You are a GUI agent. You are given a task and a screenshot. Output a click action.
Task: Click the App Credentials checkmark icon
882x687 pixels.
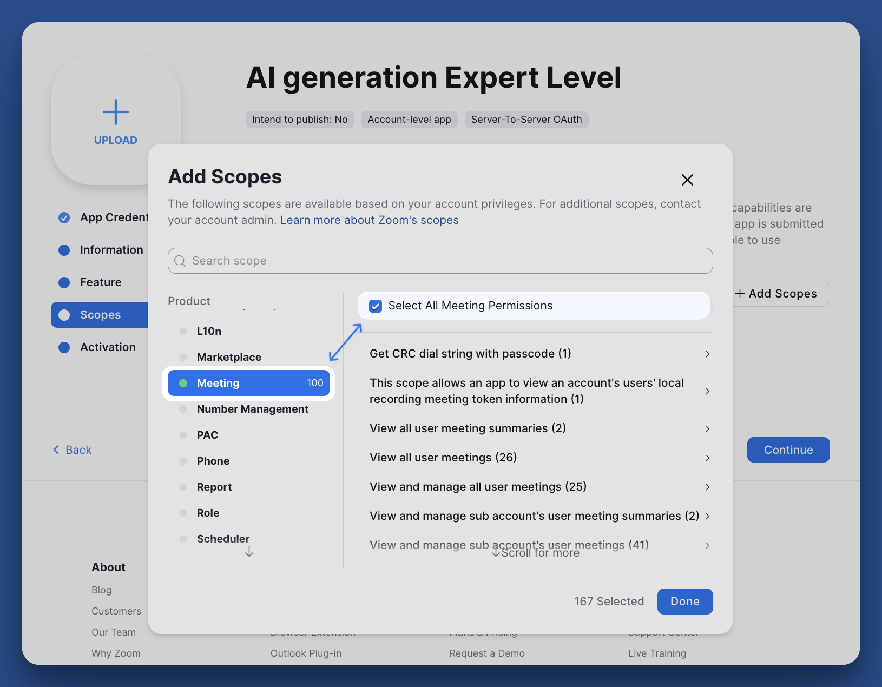coord(64,217)
